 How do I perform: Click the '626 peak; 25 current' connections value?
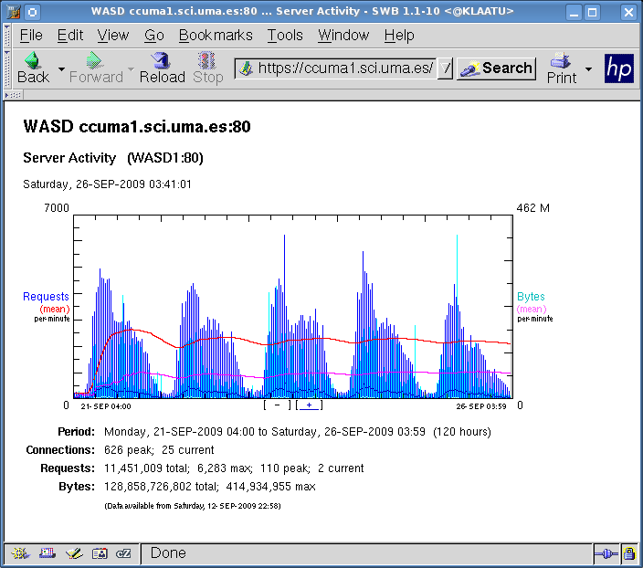pos(159,450)
